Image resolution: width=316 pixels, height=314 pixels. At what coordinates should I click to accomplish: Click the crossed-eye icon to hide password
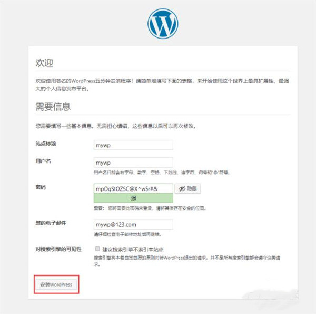tap(182, 189)
